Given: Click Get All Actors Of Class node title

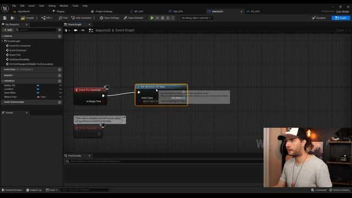Looking at the screenshot, I should pos(153,87).
